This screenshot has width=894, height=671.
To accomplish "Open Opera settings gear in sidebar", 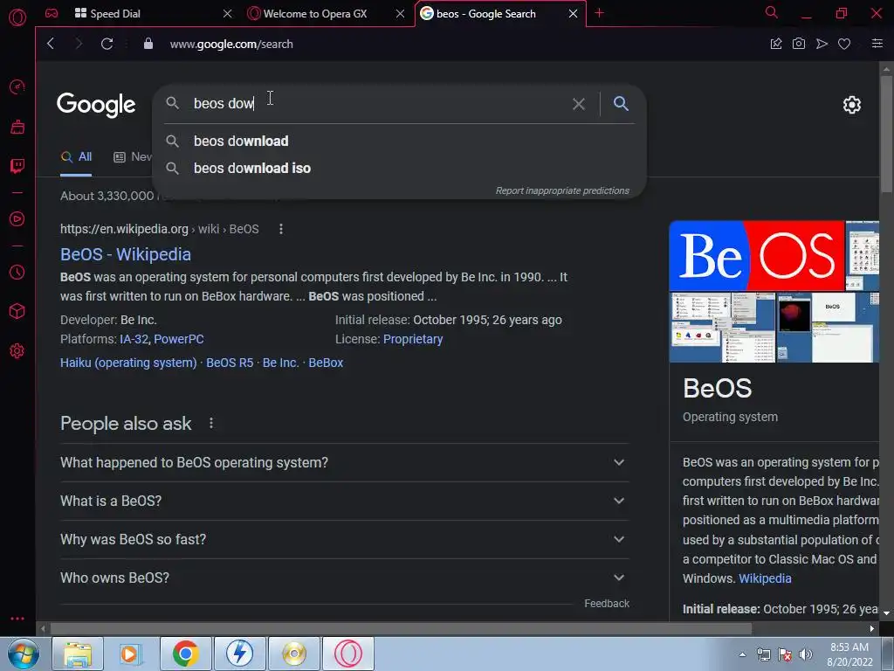I will click(17, 350).
